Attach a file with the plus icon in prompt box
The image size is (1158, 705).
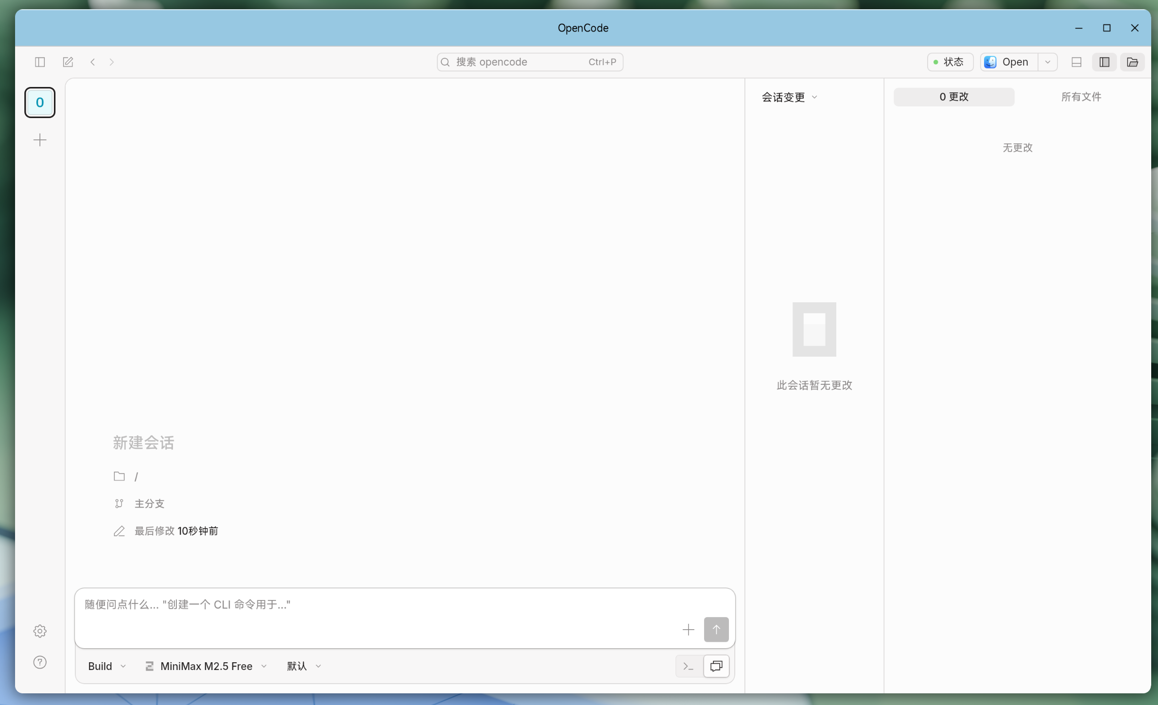point(688,630)
